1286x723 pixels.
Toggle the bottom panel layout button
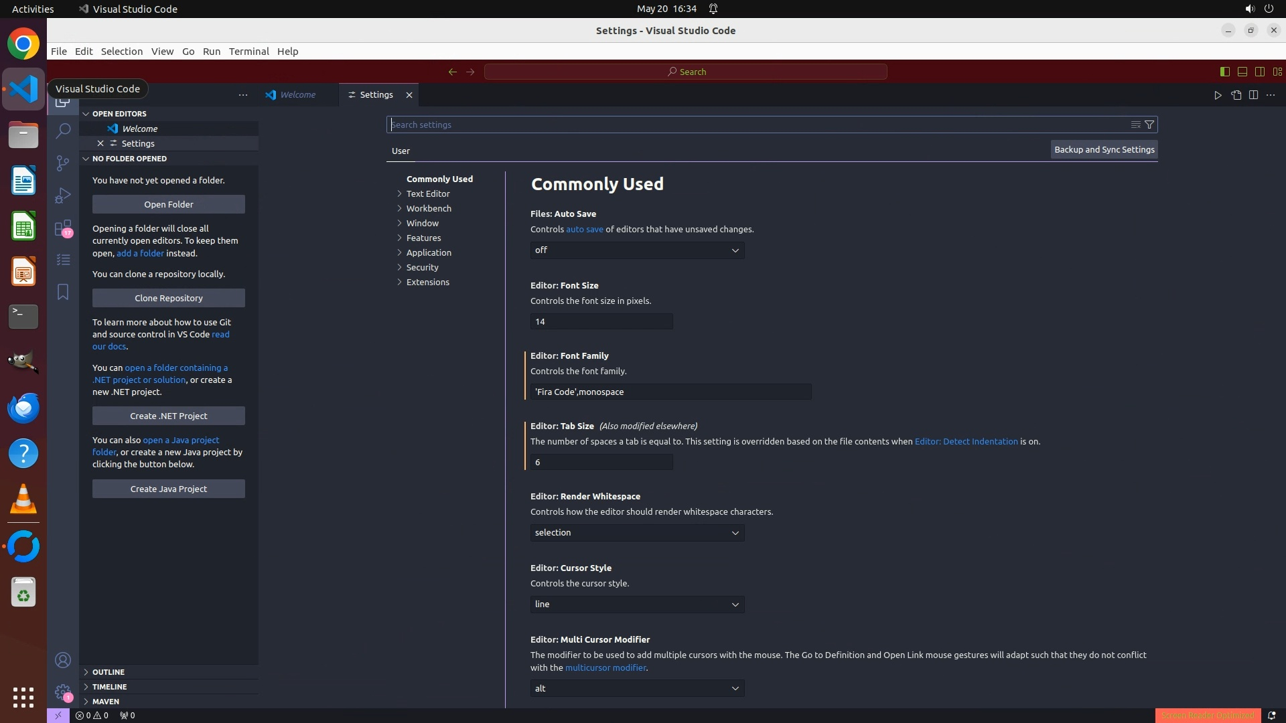point(1242,72)
